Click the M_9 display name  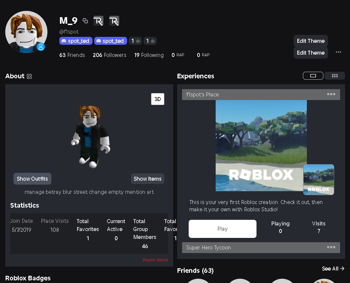68,20
